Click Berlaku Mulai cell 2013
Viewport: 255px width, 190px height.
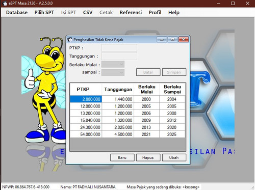coord(147,127)
